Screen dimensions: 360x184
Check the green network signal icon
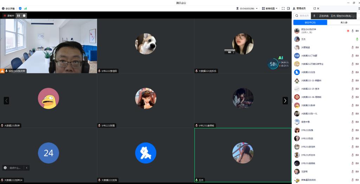pyautogui.click(x=25, y=8)
